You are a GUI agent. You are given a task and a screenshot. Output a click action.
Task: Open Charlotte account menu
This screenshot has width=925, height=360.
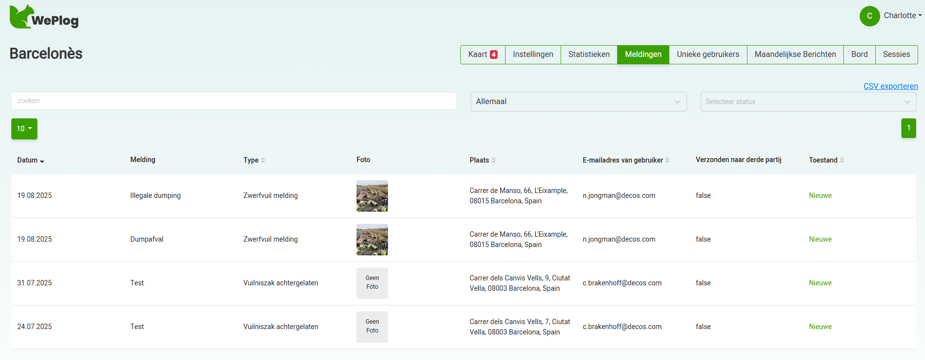pos(902,16)
